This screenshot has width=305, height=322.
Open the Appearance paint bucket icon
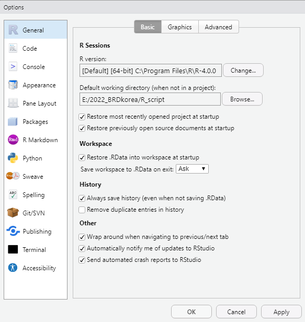(x=13, y=85)
